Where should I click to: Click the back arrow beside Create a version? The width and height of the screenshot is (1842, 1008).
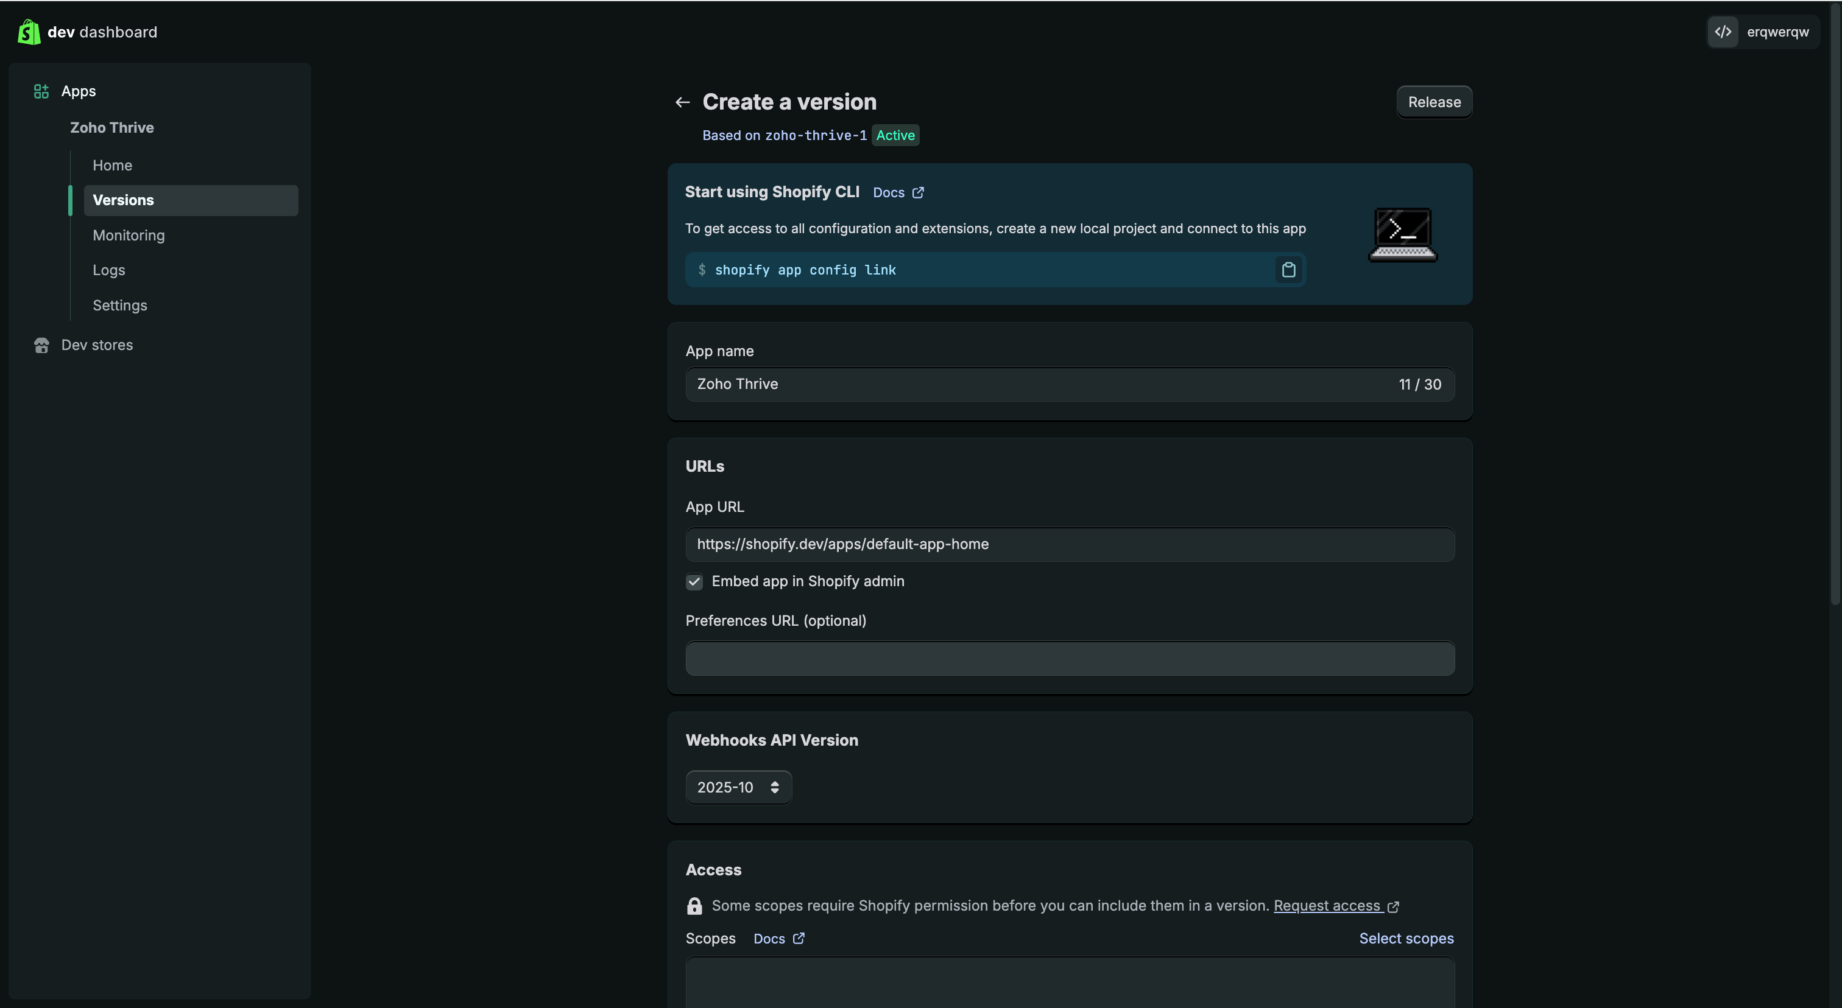(x=682, y=102)
